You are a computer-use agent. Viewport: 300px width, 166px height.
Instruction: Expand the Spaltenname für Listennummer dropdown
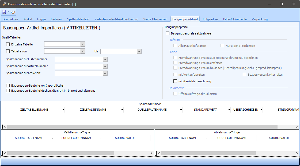105,59
